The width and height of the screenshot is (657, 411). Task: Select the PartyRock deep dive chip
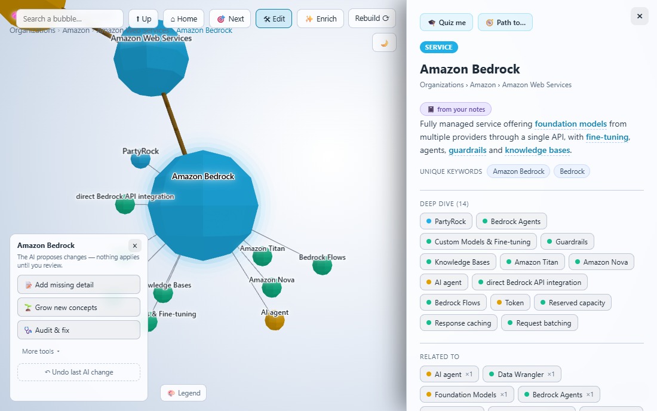(446, 221)
